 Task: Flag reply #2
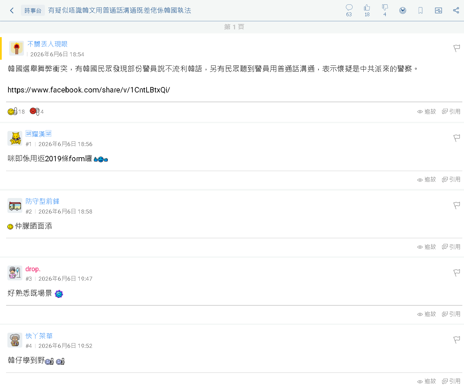click(457, 205)
